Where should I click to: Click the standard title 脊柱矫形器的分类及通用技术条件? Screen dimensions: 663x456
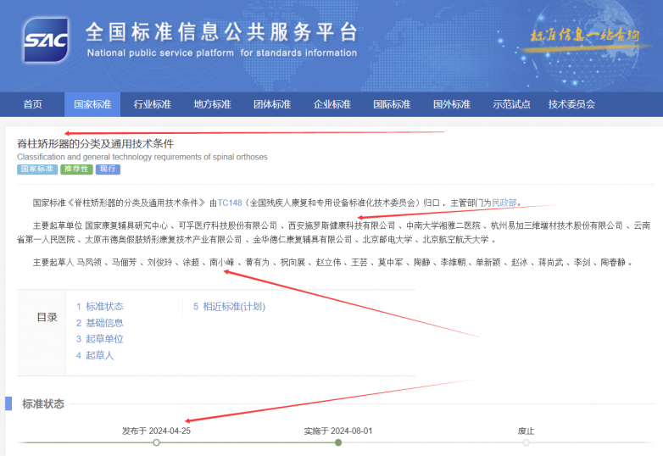96,144
